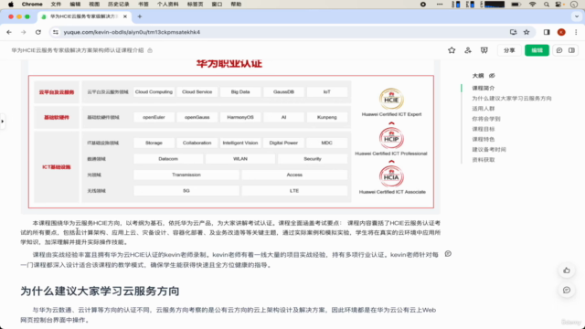585x329 pixels.
Task: Open the 标签页 menu
Action: coord(195,4)
